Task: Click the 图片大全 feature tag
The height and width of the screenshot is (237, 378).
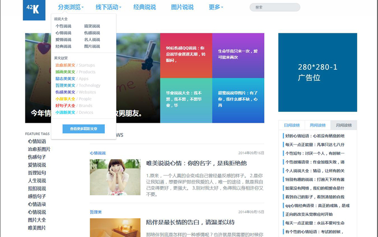Action: (37, 220)
